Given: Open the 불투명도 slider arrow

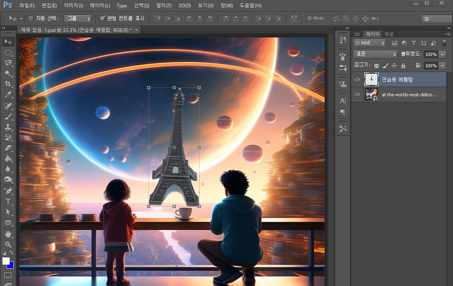Looking at the screenshot, I should [x=443, y=54].
